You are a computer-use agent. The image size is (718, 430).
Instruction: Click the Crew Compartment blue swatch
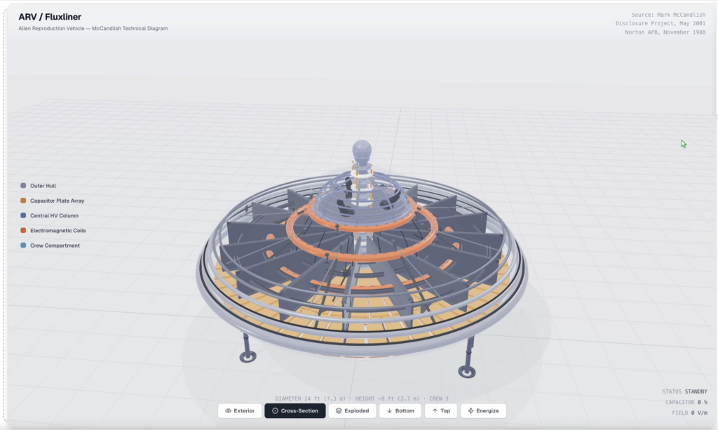23,246
